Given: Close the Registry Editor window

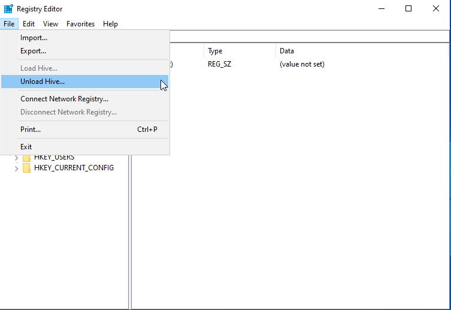Looking at the screenshot, I should coord(436,8).
